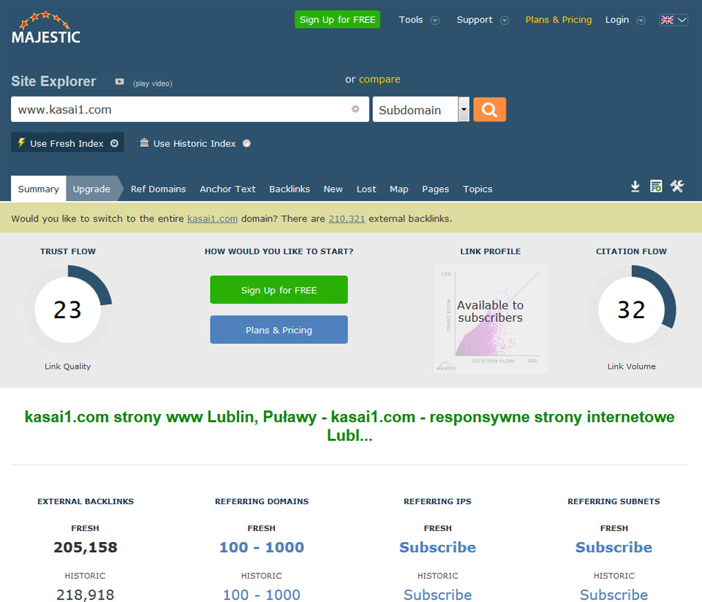
Task: Open the Ref Domains tab
Action: coord(158,189)
